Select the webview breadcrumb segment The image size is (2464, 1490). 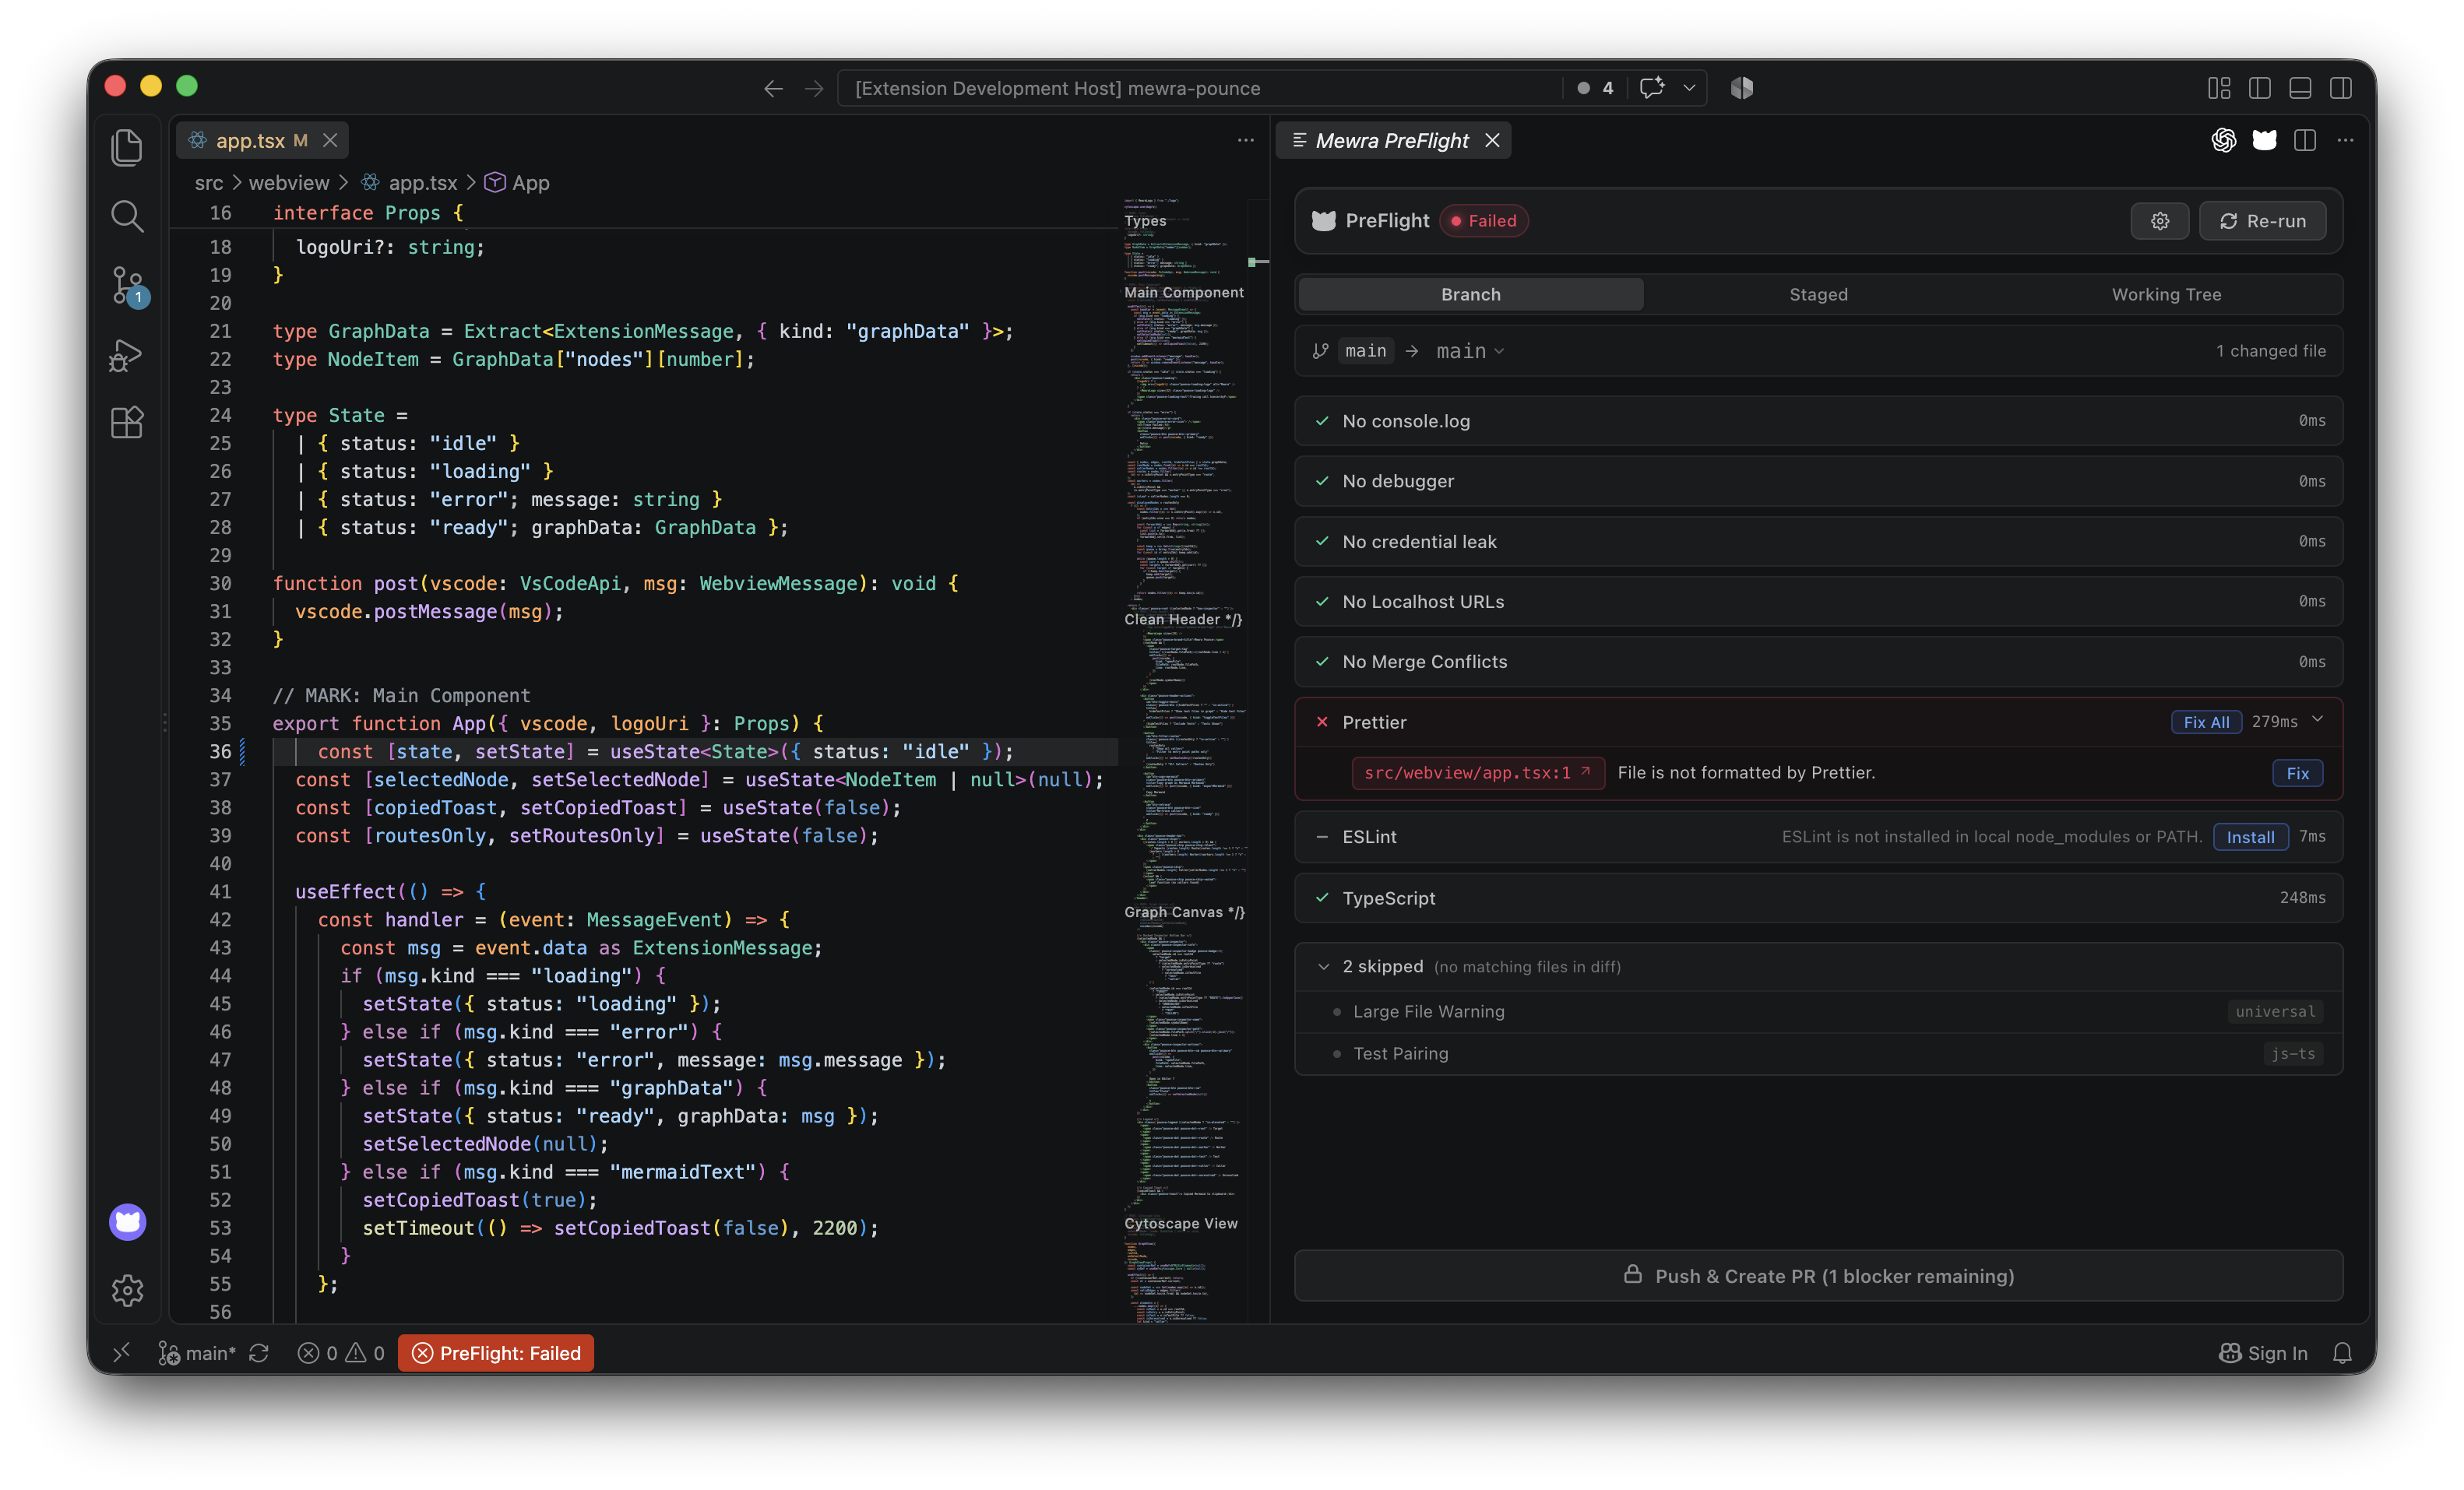click(289, 183)
